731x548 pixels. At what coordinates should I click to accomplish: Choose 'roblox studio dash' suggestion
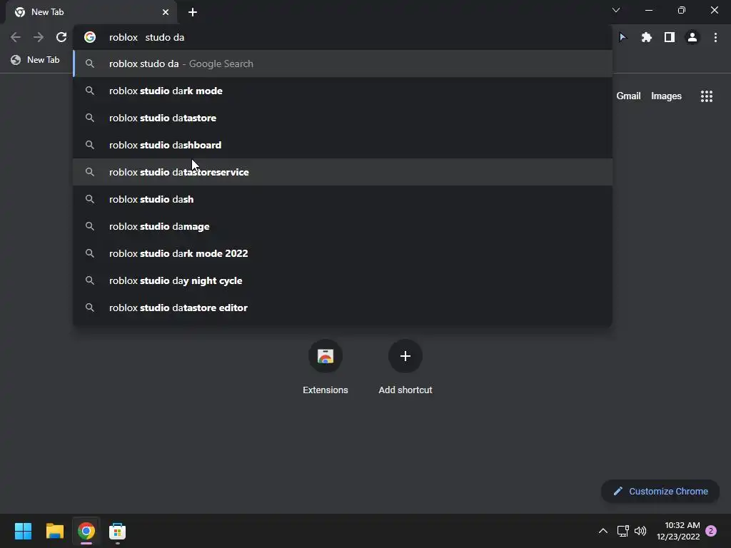tap(343, 200)
